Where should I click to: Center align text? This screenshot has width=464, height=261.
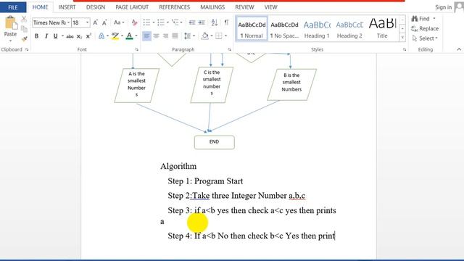(x=157, y=36)
